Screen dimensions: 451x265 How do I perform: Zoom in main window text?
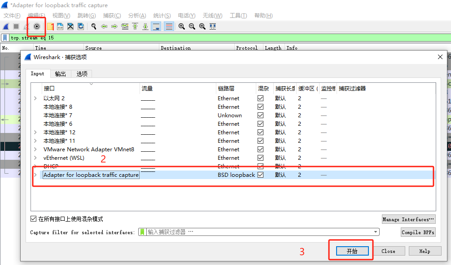[181, 27]
